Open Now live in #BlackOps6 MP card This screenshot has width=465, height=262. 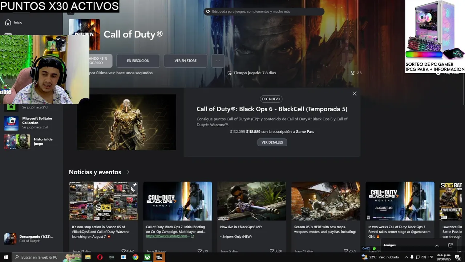click(x=252, y=217)
